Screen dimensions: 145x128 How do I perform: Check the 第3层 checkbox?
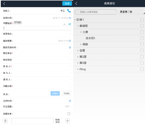[142, 63]
